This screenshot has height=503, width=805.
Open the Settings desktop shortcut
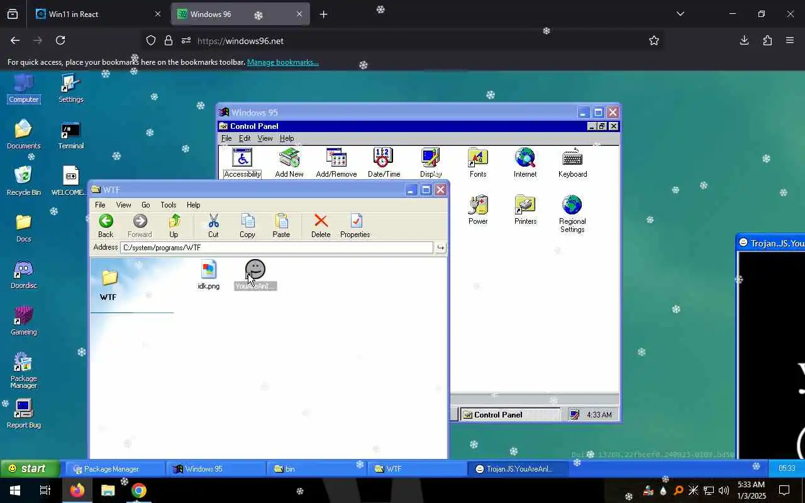[x=70, y=88]
